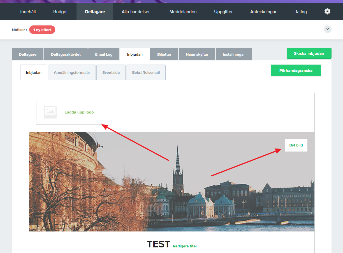This screenshot has width=343, height=253.
Task: Click the Skicka inbjudan button
Action: (x=309, y=53)
